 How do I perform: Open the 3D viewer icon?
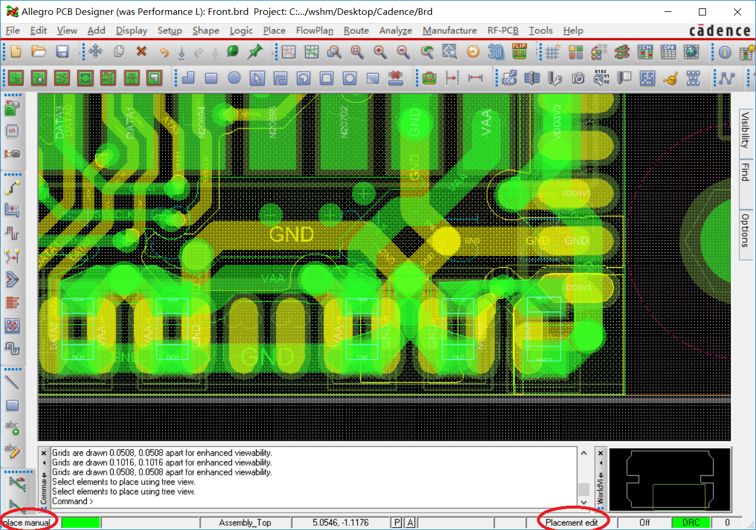[496, 52]
